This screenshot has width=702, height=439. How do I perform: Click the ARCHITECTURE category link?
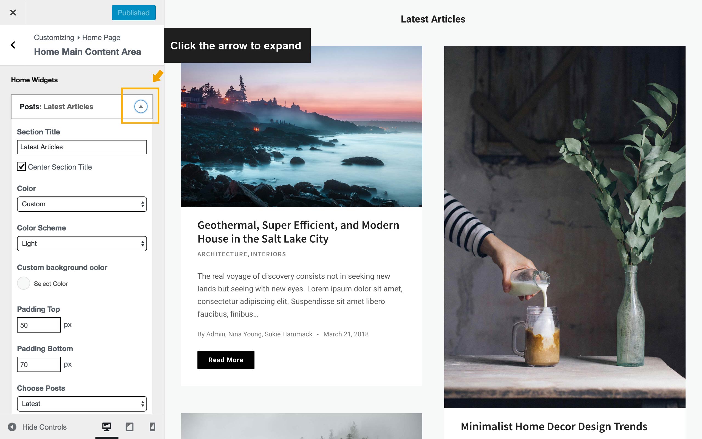222,254
